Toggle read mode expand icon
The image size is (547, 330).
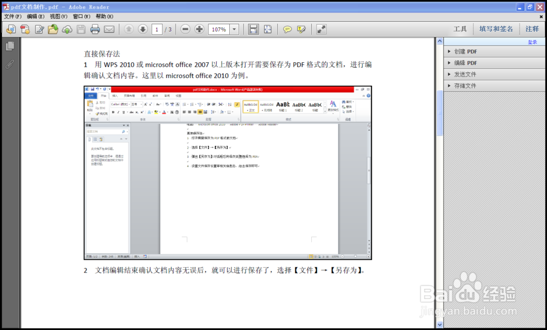(x=321, y=30)
